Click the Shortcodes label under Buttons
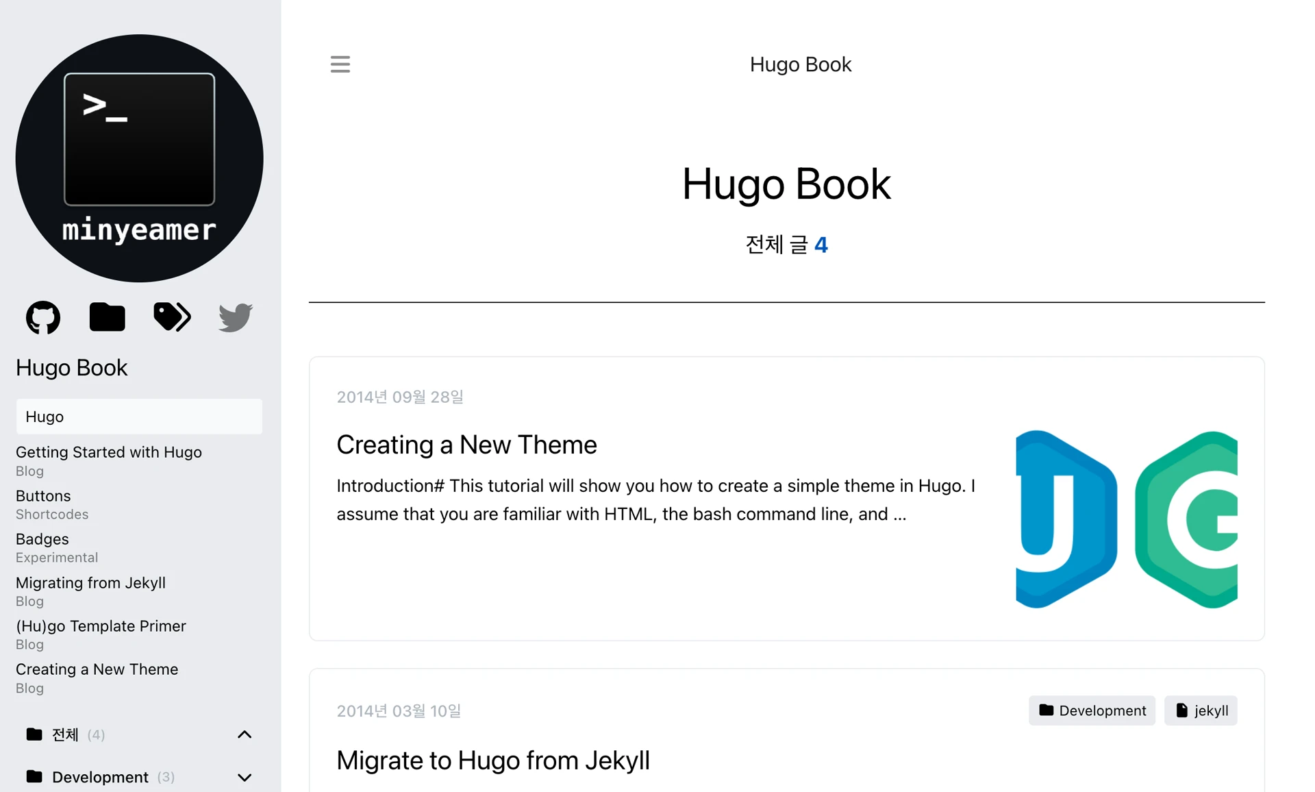This screenshot has width=1315, height=792. (52, 515)
